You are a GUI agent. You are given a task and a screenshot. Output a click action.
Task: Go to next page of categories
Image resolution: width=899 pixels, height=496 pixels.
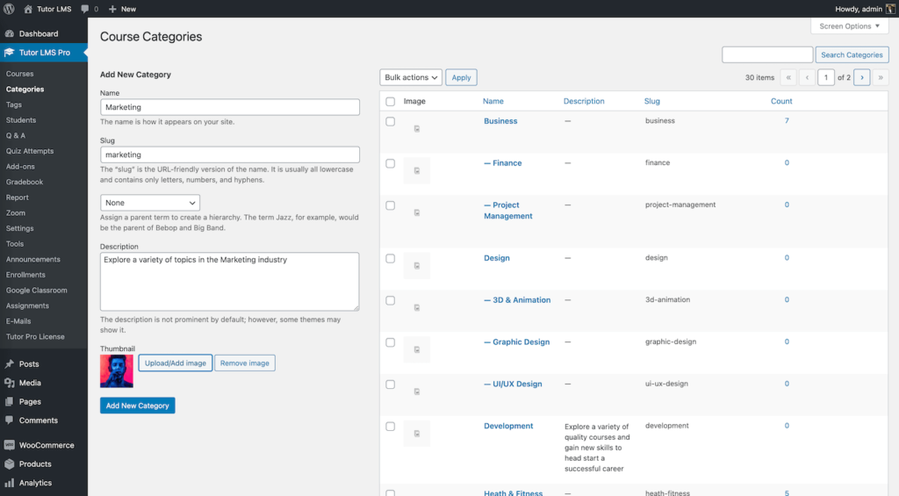pos(862,77)
